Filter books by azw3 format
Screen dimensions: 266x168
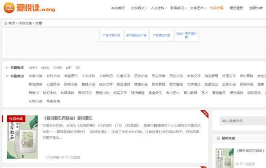(x=33, y=67)
